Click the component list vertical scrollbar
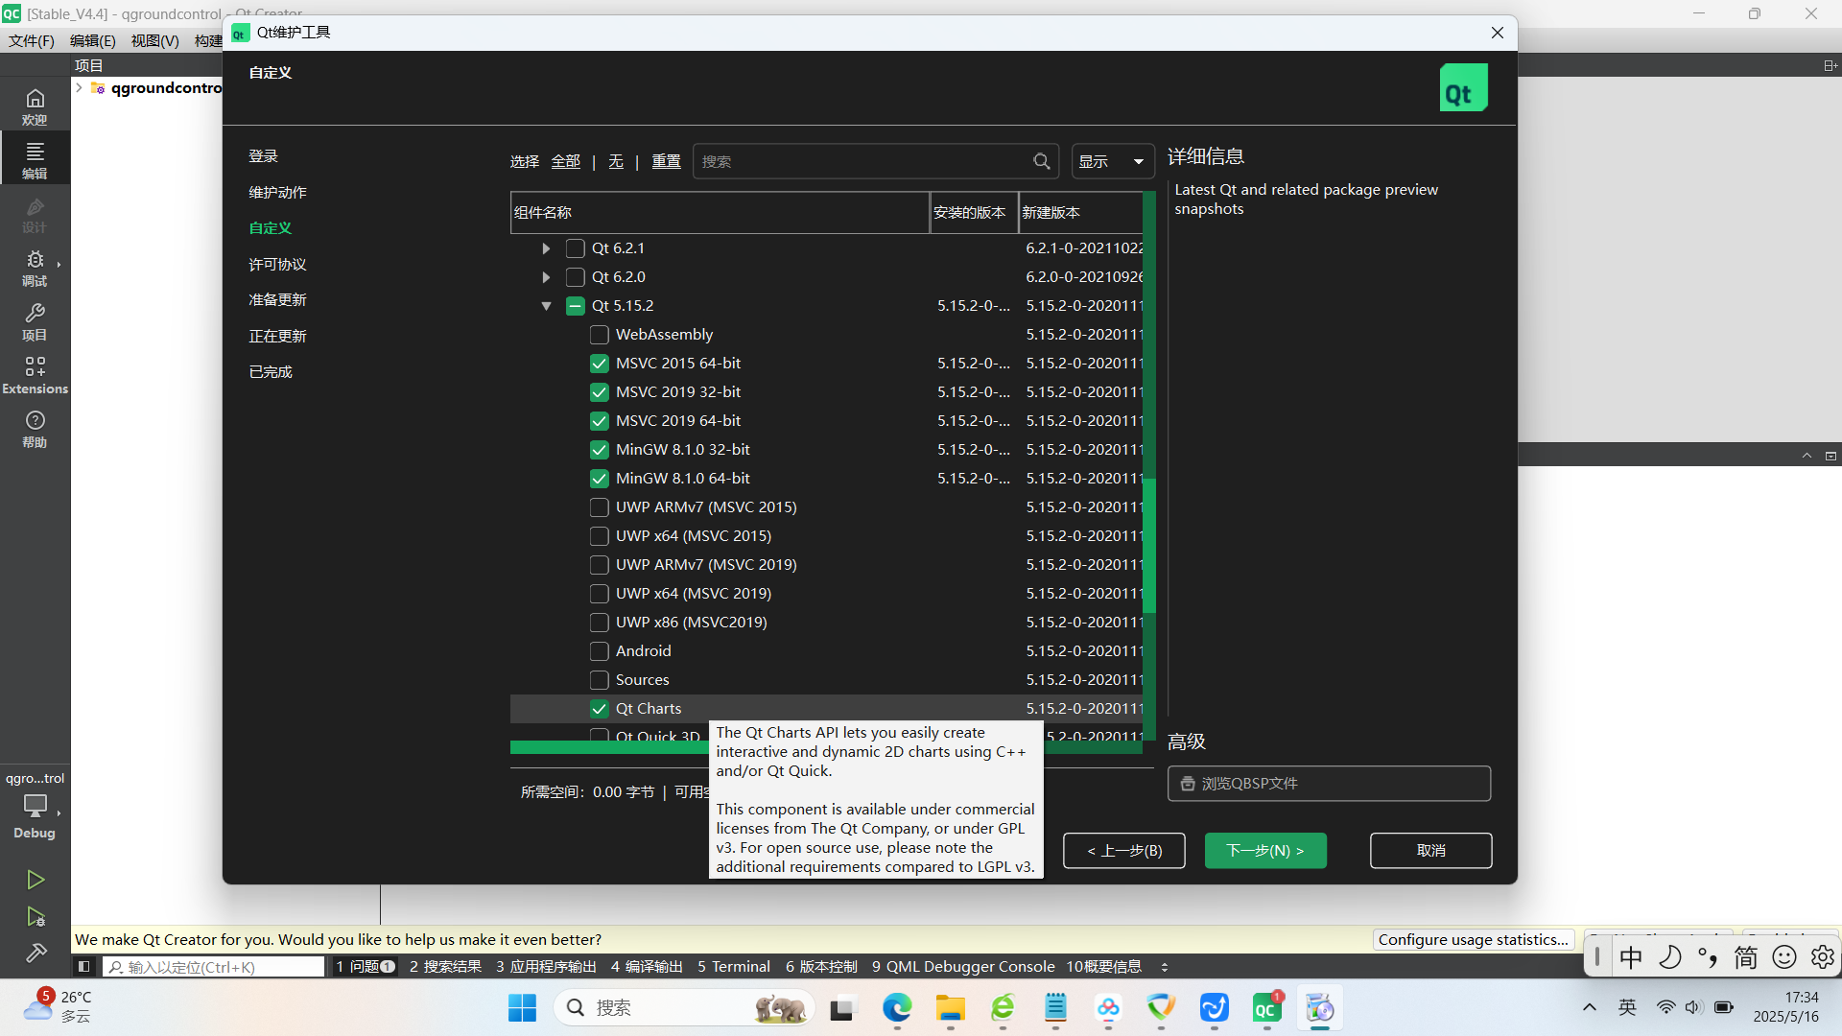This screenshot has height=1036, width=1842. 1149,545
